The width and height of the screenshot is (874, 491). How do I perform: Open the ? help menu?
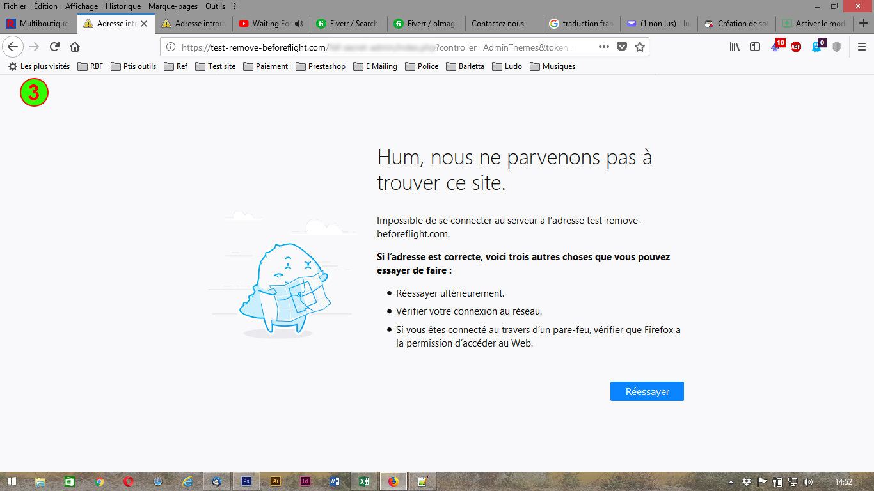click(235, 6)
